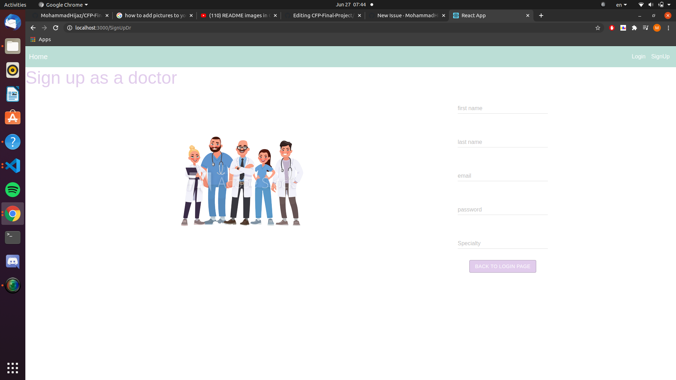Open the en language dropdown in the top bar
The height and width of the screenshot is (380, 676).
pos(621,5)
